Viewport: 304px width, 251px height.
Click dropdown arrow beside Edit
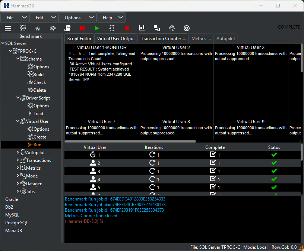(x=54, y=17)
